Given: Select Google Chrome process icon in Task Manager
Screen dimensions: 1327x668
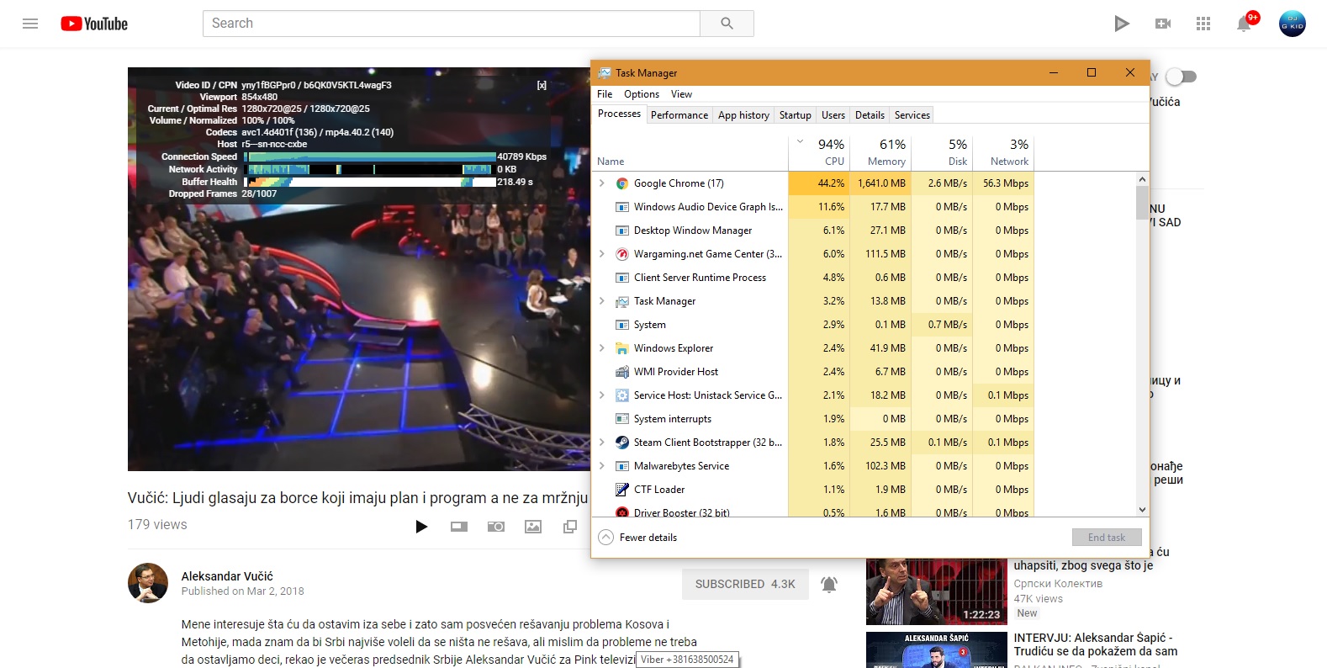Looking at the screenshot, I should [622, 183].
